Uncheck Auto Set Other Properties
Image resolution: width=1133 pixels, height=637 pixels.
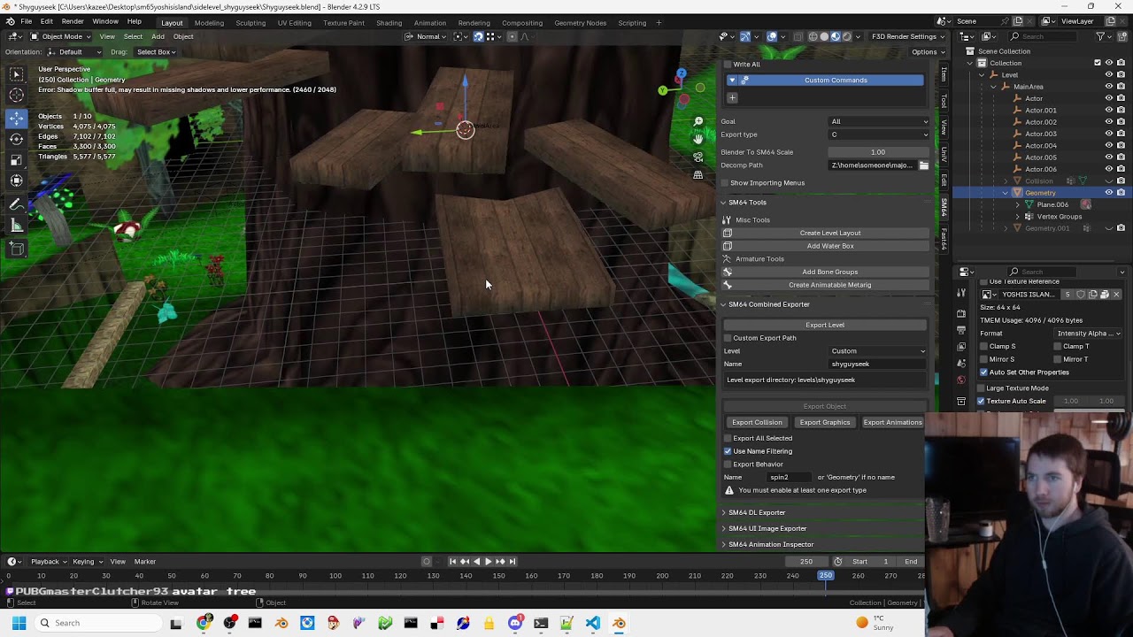point(983,372)
